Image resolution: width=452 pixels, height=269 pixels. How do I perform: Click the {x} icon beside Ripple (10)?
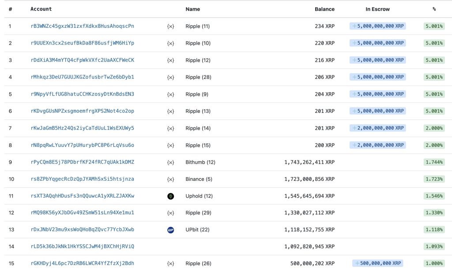click(171, 43)
